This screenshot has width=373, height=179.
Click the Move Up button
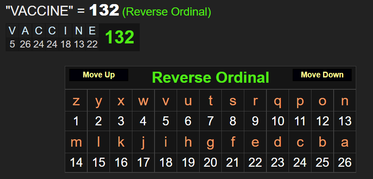[x=99, y=75]
